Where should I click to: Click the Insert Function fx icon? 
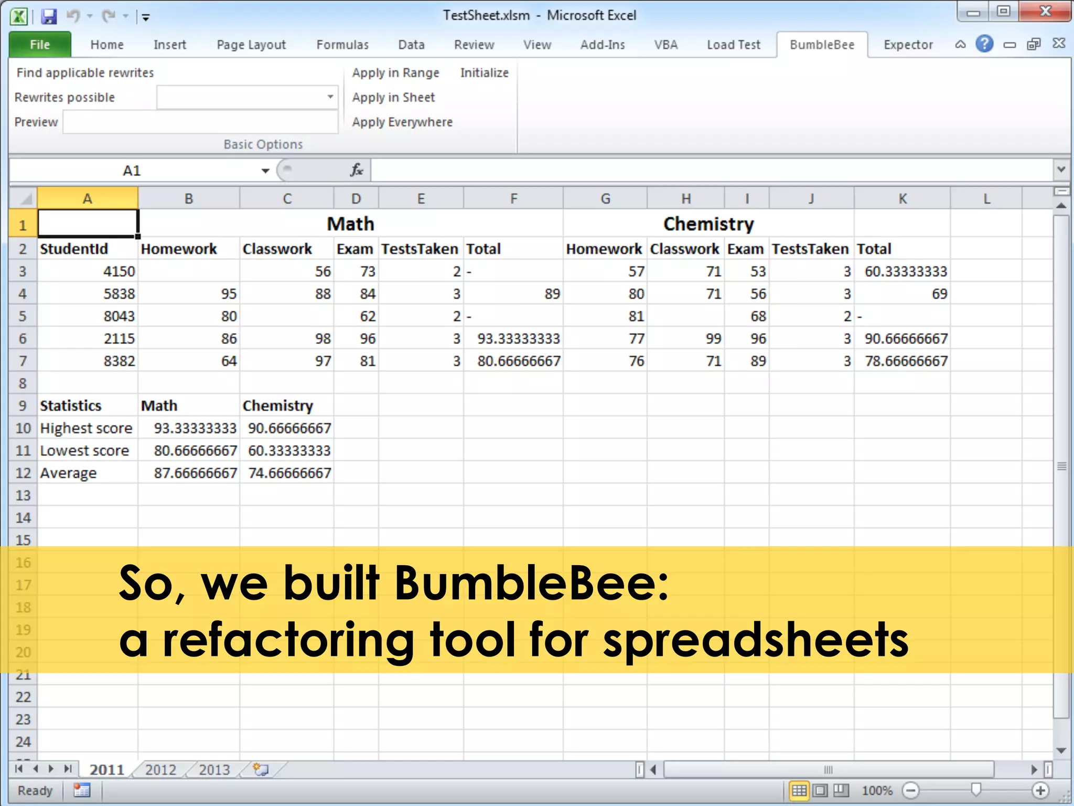(357, 170)
